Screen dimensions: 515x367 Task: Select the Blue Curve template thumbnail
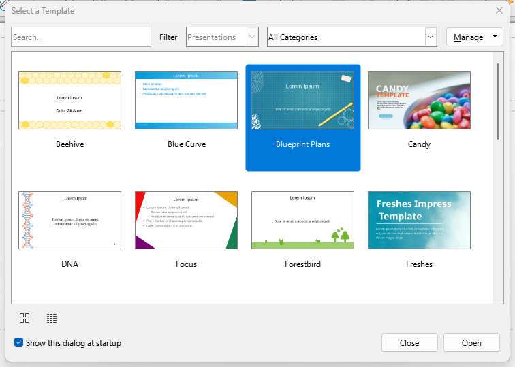point(186,100)
